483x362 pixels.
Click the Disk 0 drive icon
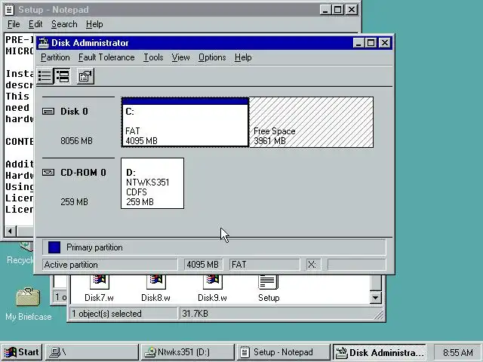48,111
